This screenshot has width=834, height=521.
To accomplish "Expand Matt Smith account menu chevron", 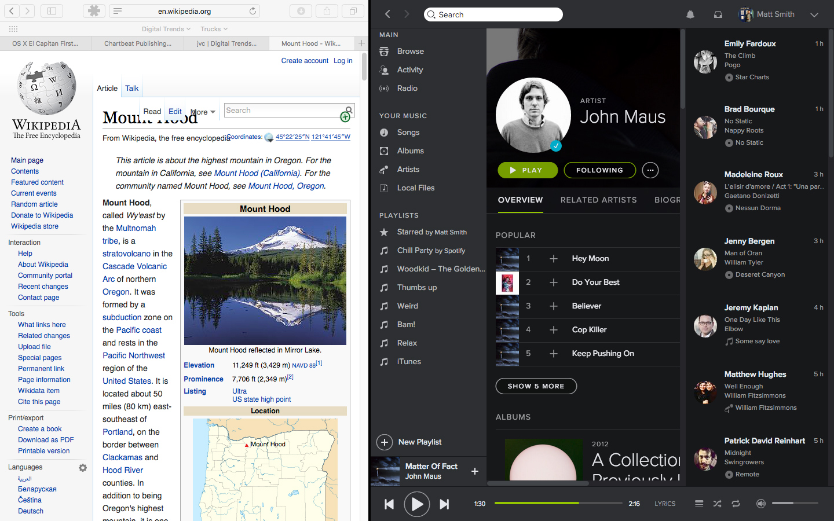I will [814, 14].
